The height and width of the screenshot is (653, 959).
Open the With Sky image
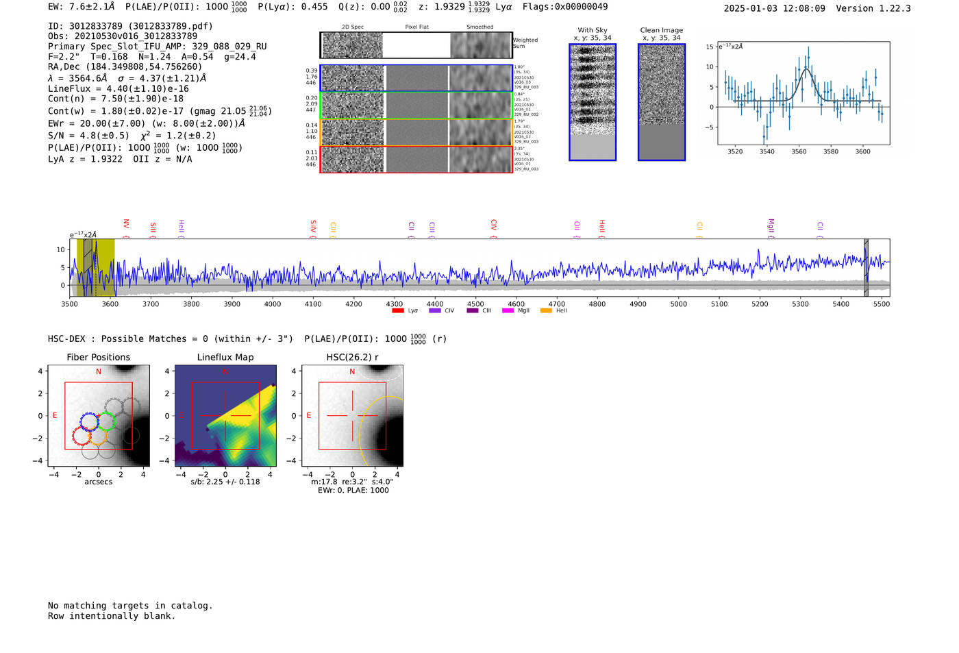(593, 102)
